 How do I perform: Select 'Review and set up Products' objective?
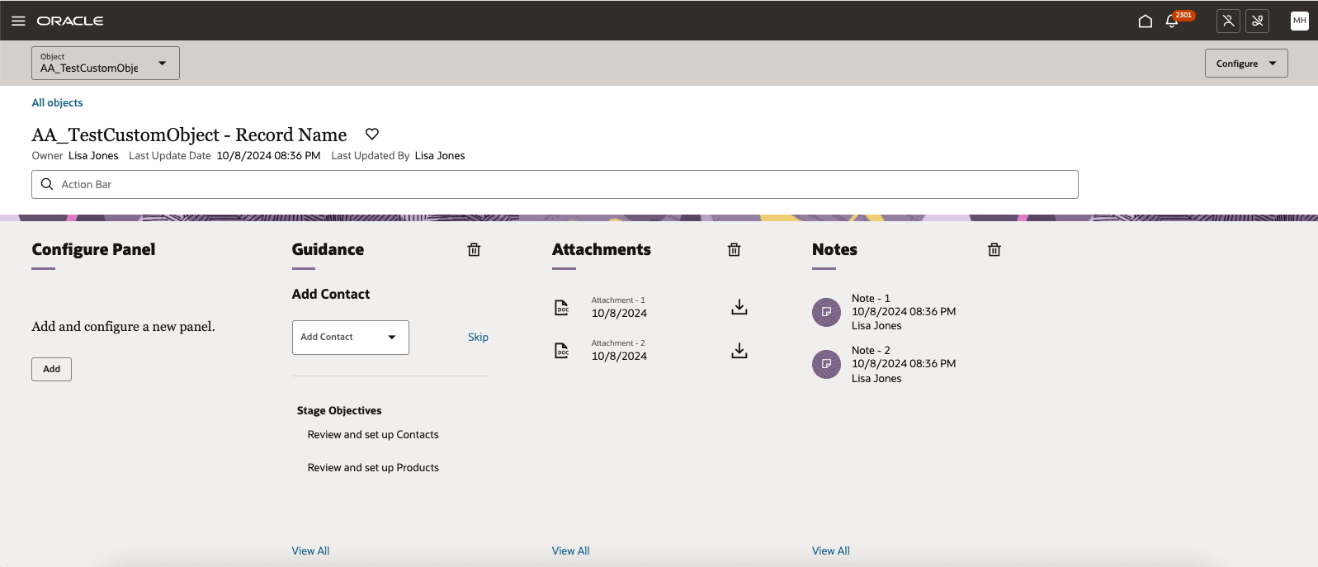pyautogui.click(x=373, y=467)
